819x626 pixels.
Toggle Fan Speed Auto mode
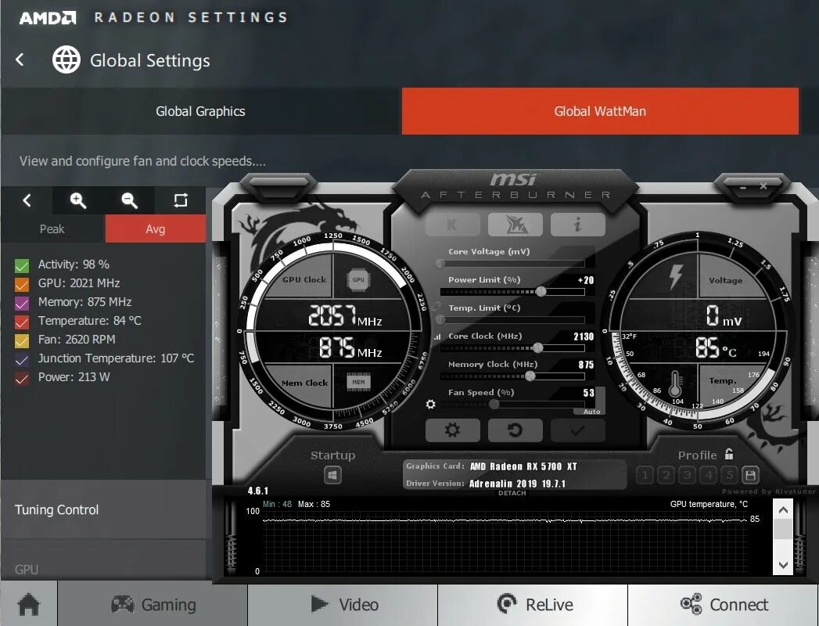click(591, 412)
